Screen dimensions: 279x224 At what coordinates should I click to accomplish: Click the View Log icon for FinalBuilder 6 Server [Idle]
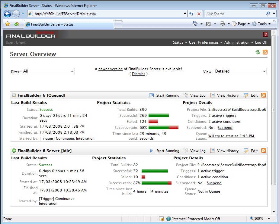(186, 151)
